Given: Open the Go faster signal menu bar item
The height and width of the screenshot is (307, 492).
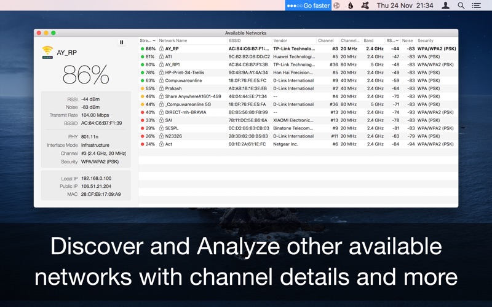Looking at the screenshot, I should (308, 6).
